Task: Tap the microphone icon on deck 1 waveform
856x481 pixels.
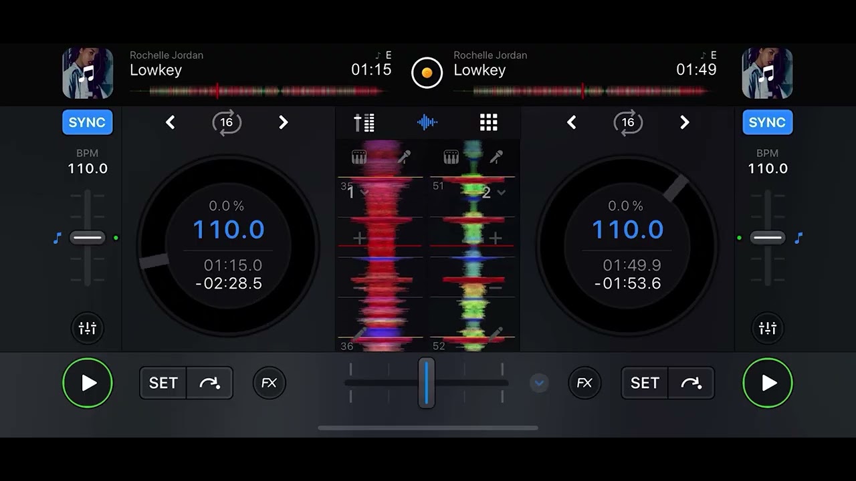Action: (x=404, y=157)
